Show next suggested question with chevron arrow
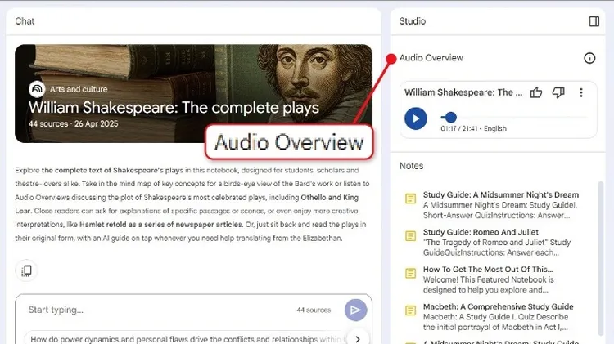 coord(357,339)
